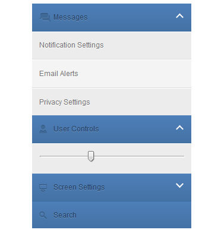Click the Search magnifying glass icon
The width and height of the screenshot is (221, 236).
click(43, 215)
